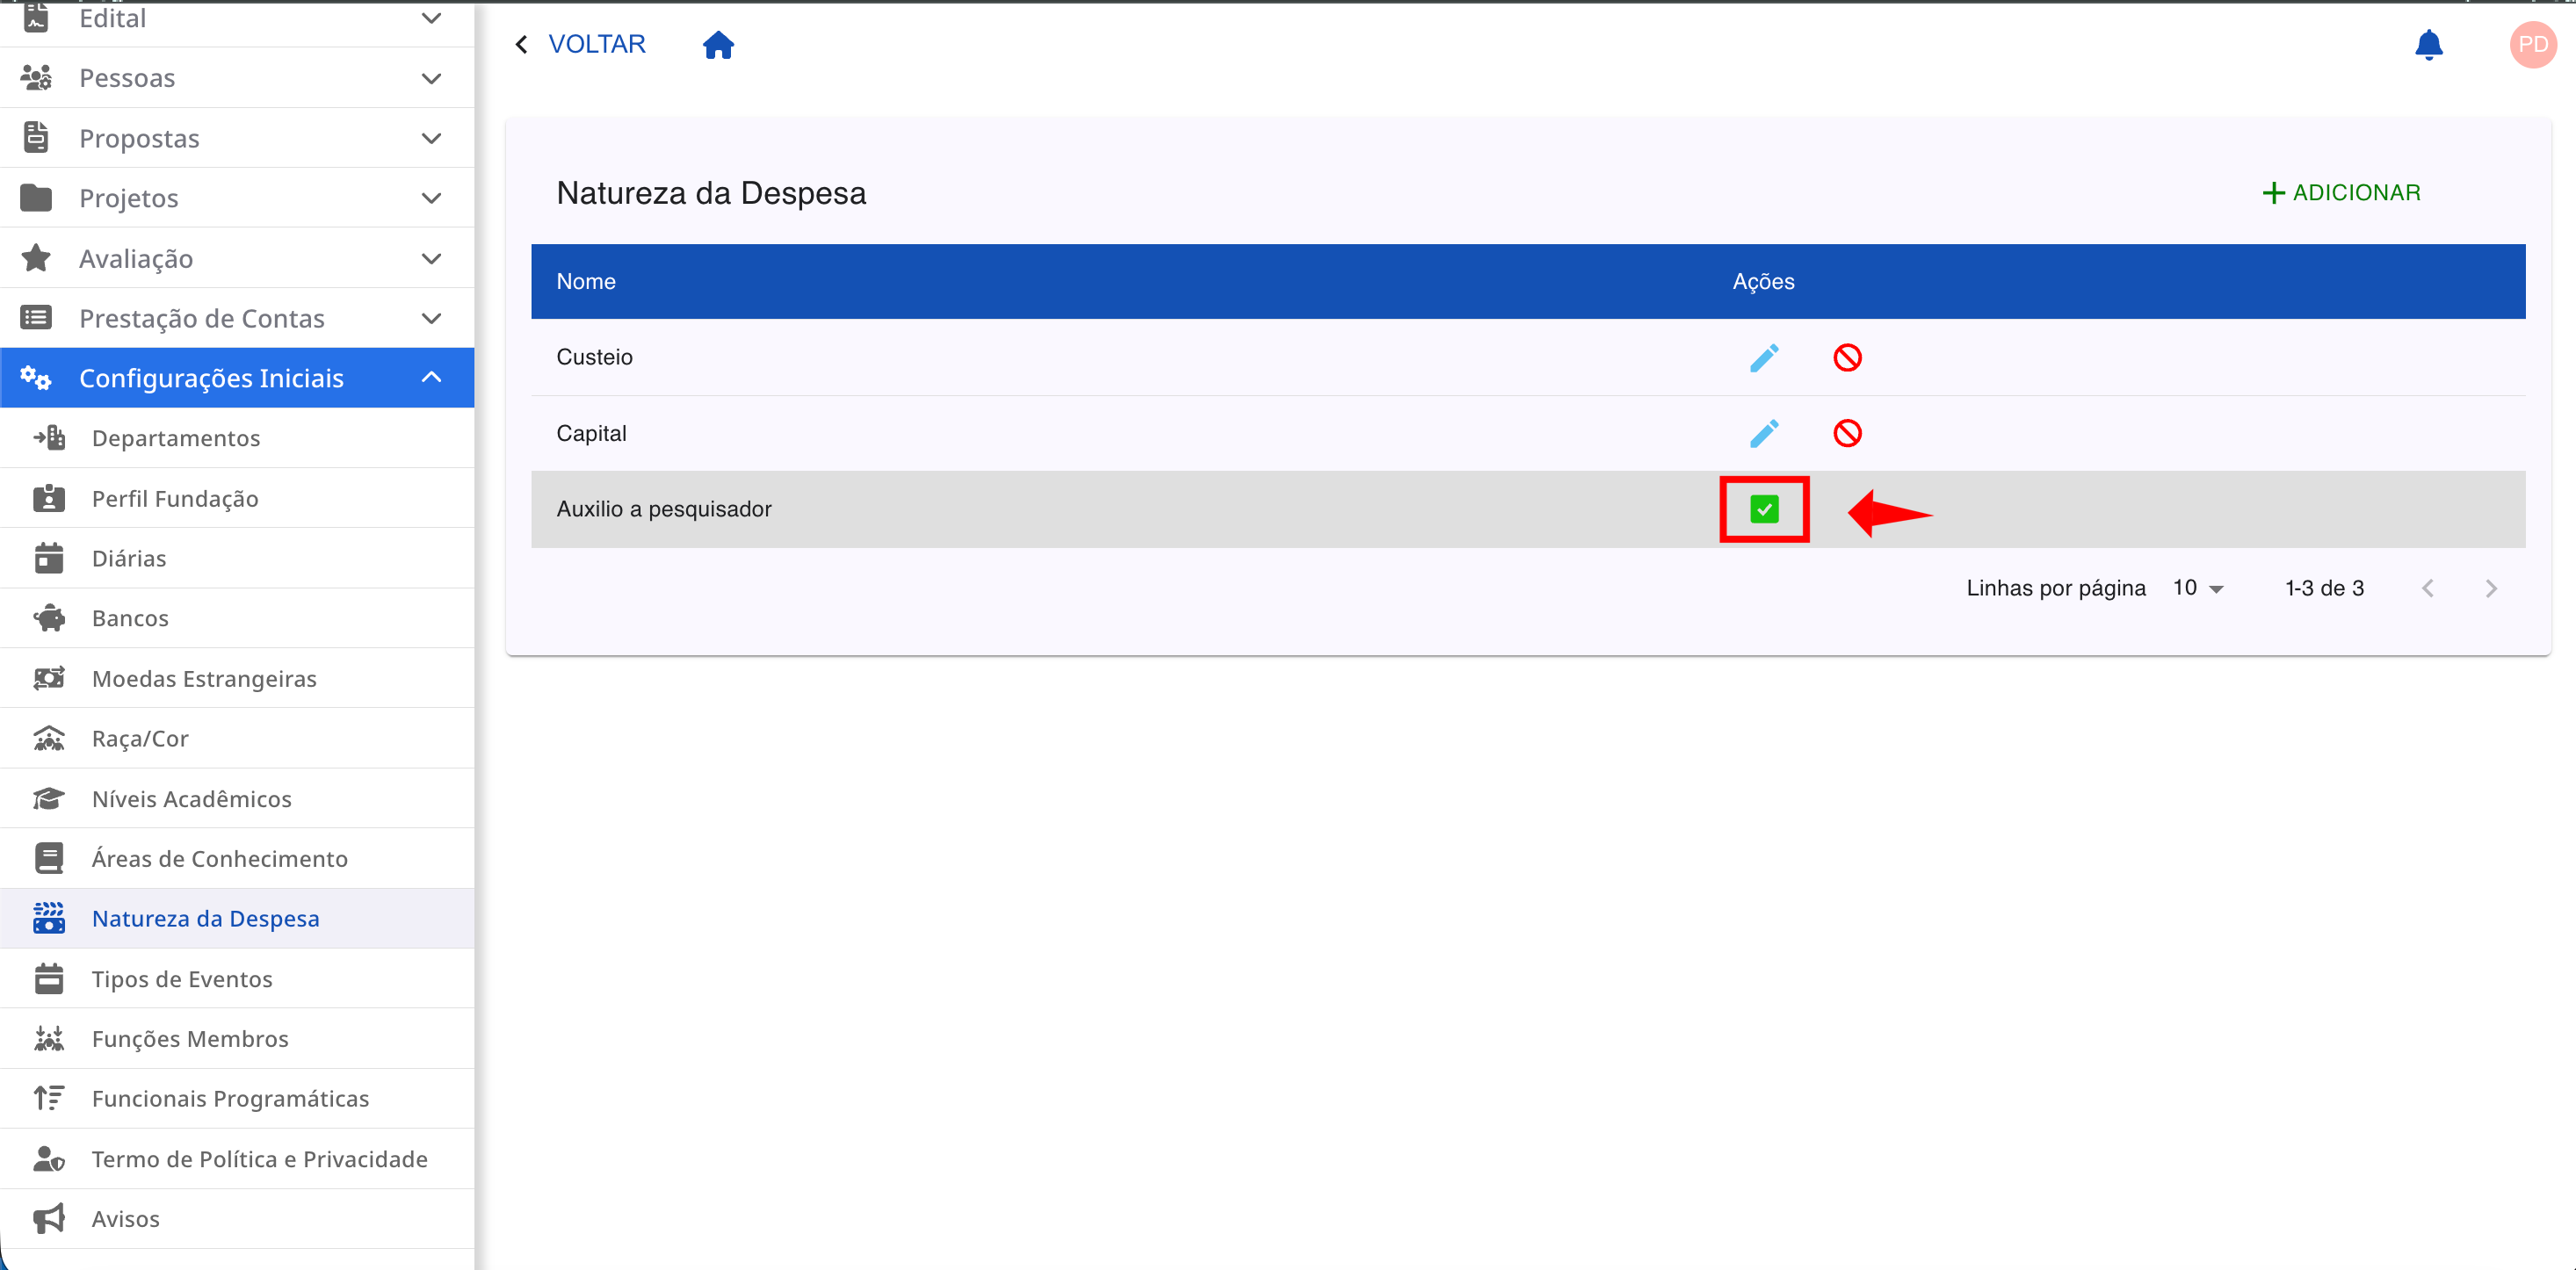The height and width of the screenshot is (1270, 2576).
Task: Open Moedas Estrangeiras in the sidebar
Action: [237, 678]
